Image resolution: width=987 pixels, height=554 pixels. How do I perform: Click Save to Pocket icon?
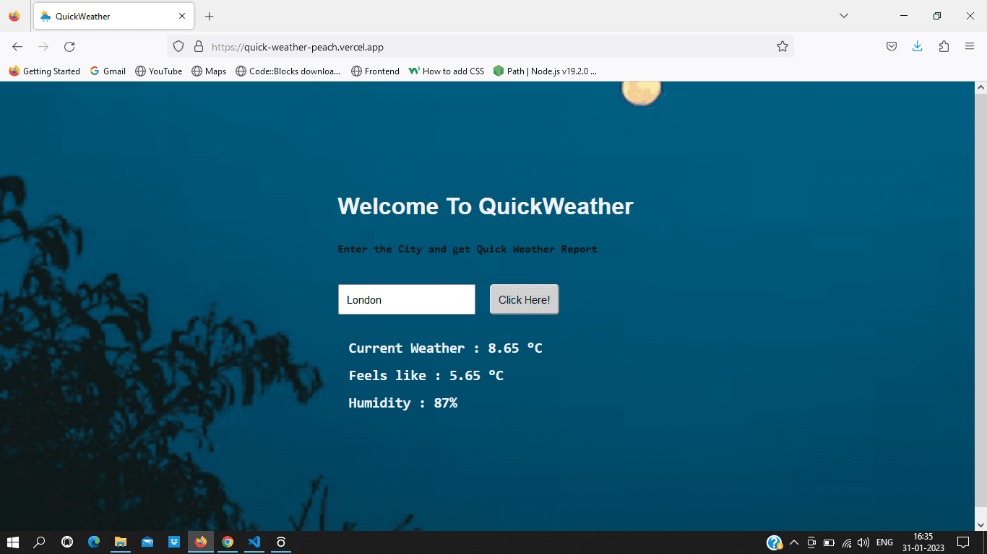[x=892, y=47]
